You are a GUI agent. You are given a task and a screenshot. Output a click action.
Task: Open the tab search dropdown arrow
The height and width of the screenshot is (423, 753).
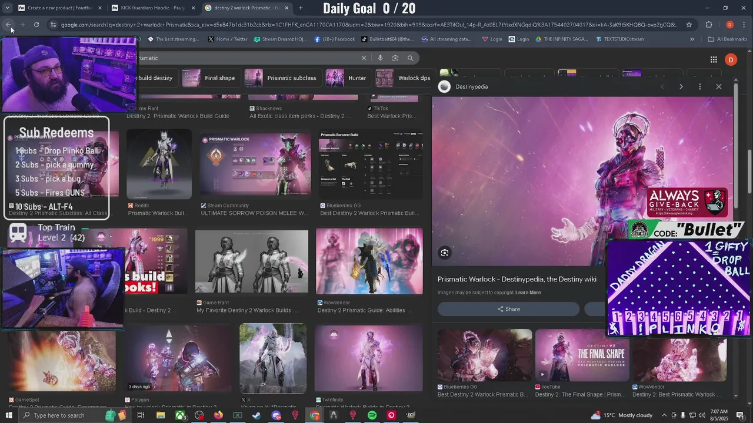(8, 8)
